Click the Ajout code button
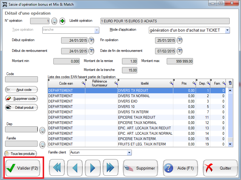The width and height of the screenshot is (241, 180). coord(21,90)
